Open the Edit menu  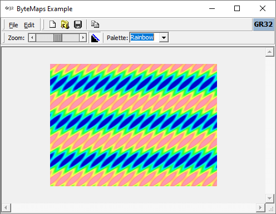pyautogui.click(x=29, y=25)
